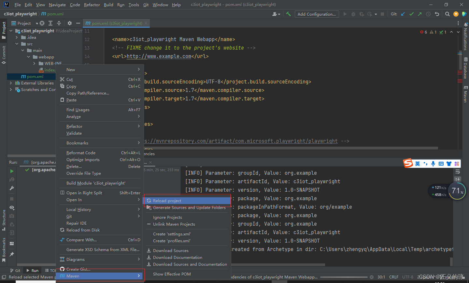Open the Git tool window tab
This screenshot has height=283, width=469.
15,270
